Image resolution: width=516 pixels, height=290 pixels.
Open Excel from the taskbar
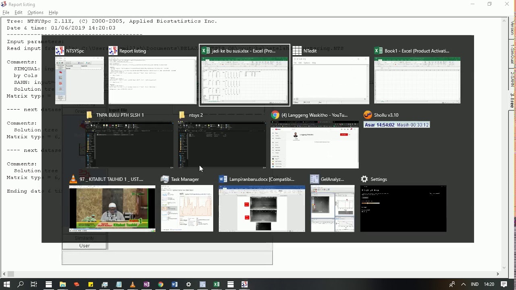(216, 284)
